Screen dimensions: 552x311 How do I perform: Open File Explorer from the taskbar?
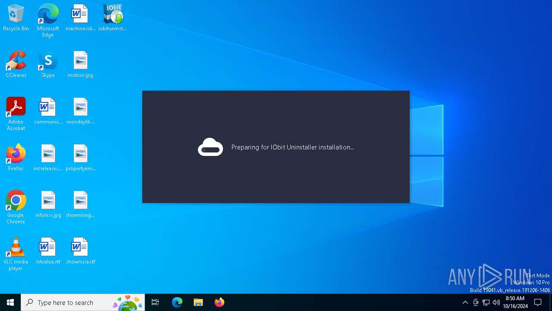point(198,302)
